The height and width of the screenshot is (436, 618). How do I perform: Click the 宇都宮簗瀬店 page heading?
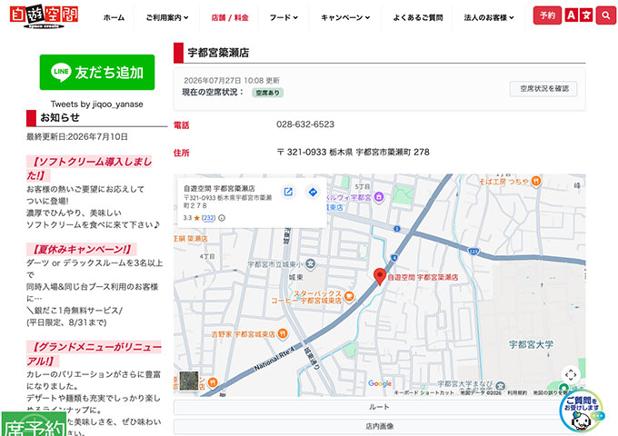(218, 53)
